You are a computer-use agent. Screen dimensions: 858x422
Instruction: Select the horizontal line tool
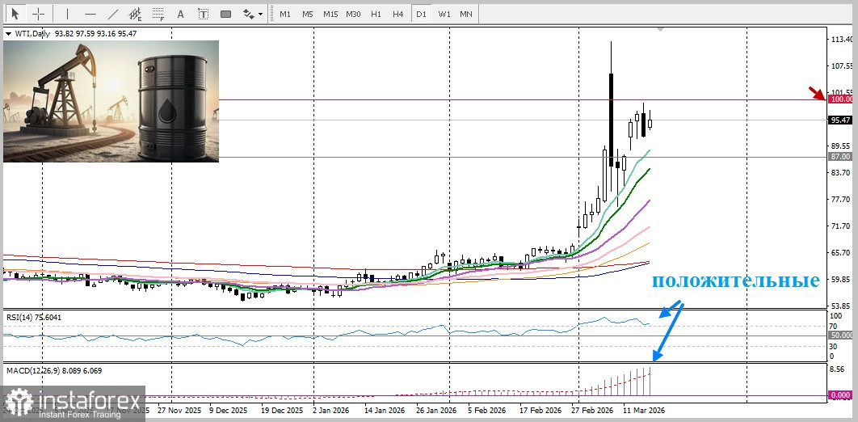pos(90,14)
